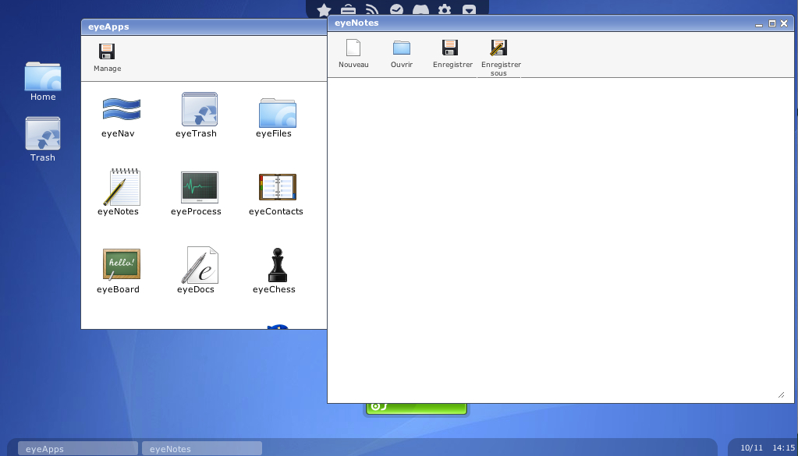Click RSS feed icon in top dock
This screenshot has height=456, width=798.
pos(372,9)
